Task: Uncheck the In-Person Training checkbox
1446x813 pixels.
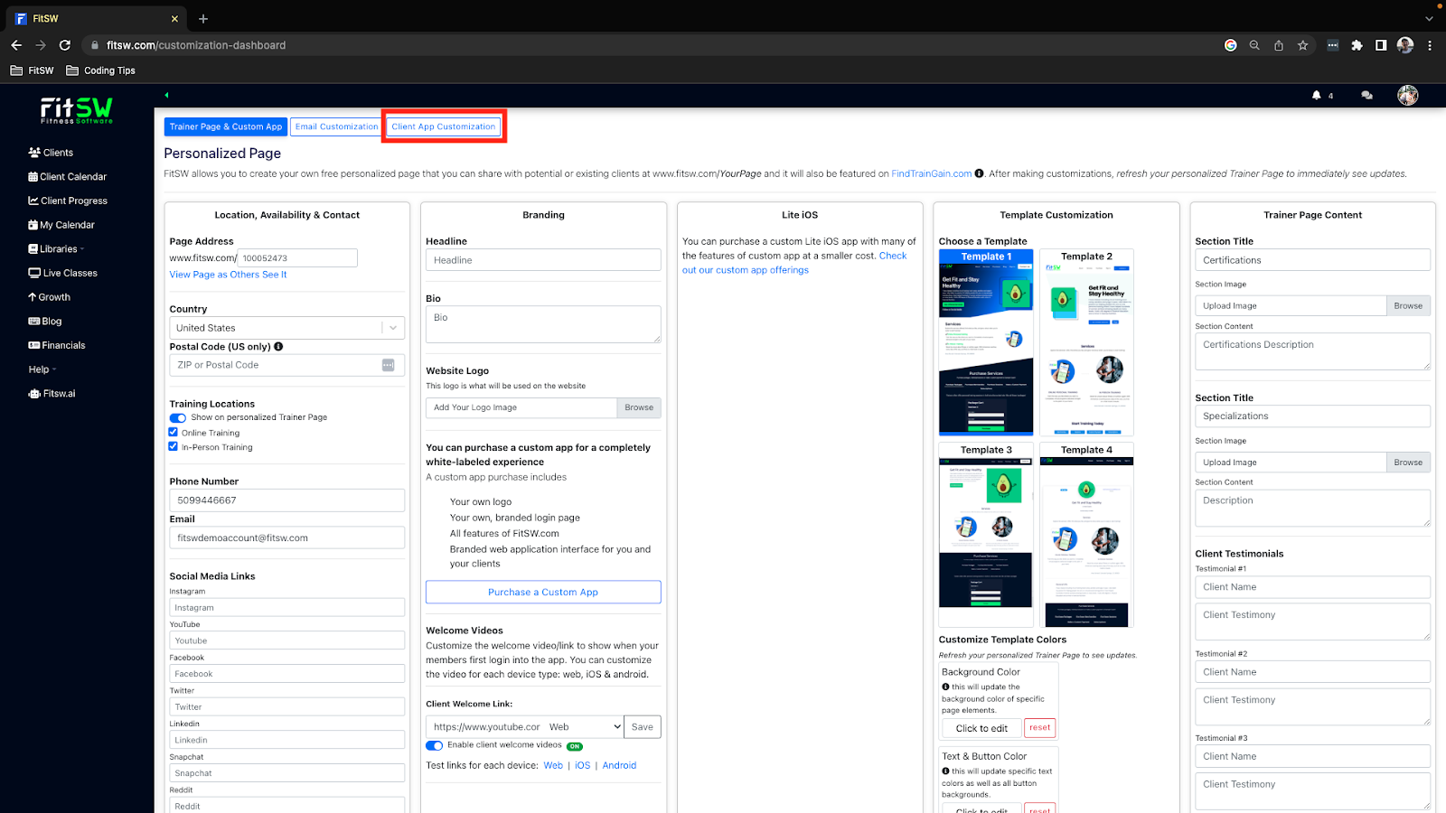Action: coord(174,446)
